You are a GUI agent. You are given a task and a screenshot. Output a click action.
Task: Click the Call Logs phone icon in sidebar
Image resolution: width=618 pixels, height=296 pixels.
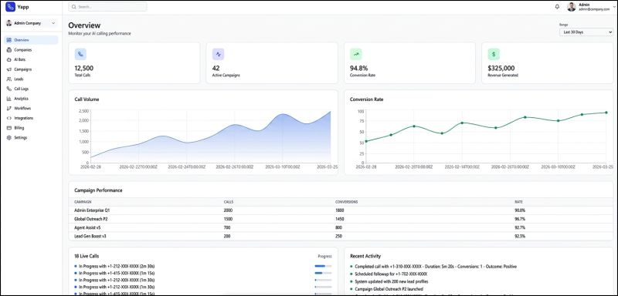[9, 89]
